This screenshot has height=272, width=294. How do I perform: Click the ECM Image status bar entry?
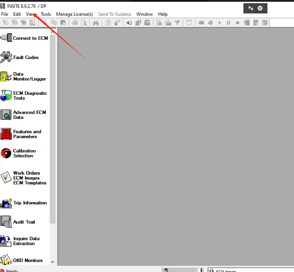pos(226,271)
